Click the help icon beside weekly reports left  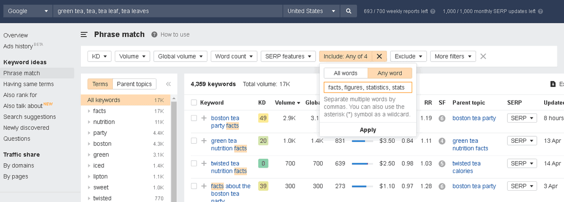pos(433,11)
